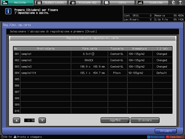Click the Eliminare button
The image size is (185, 139).
[x=145, y=120]
